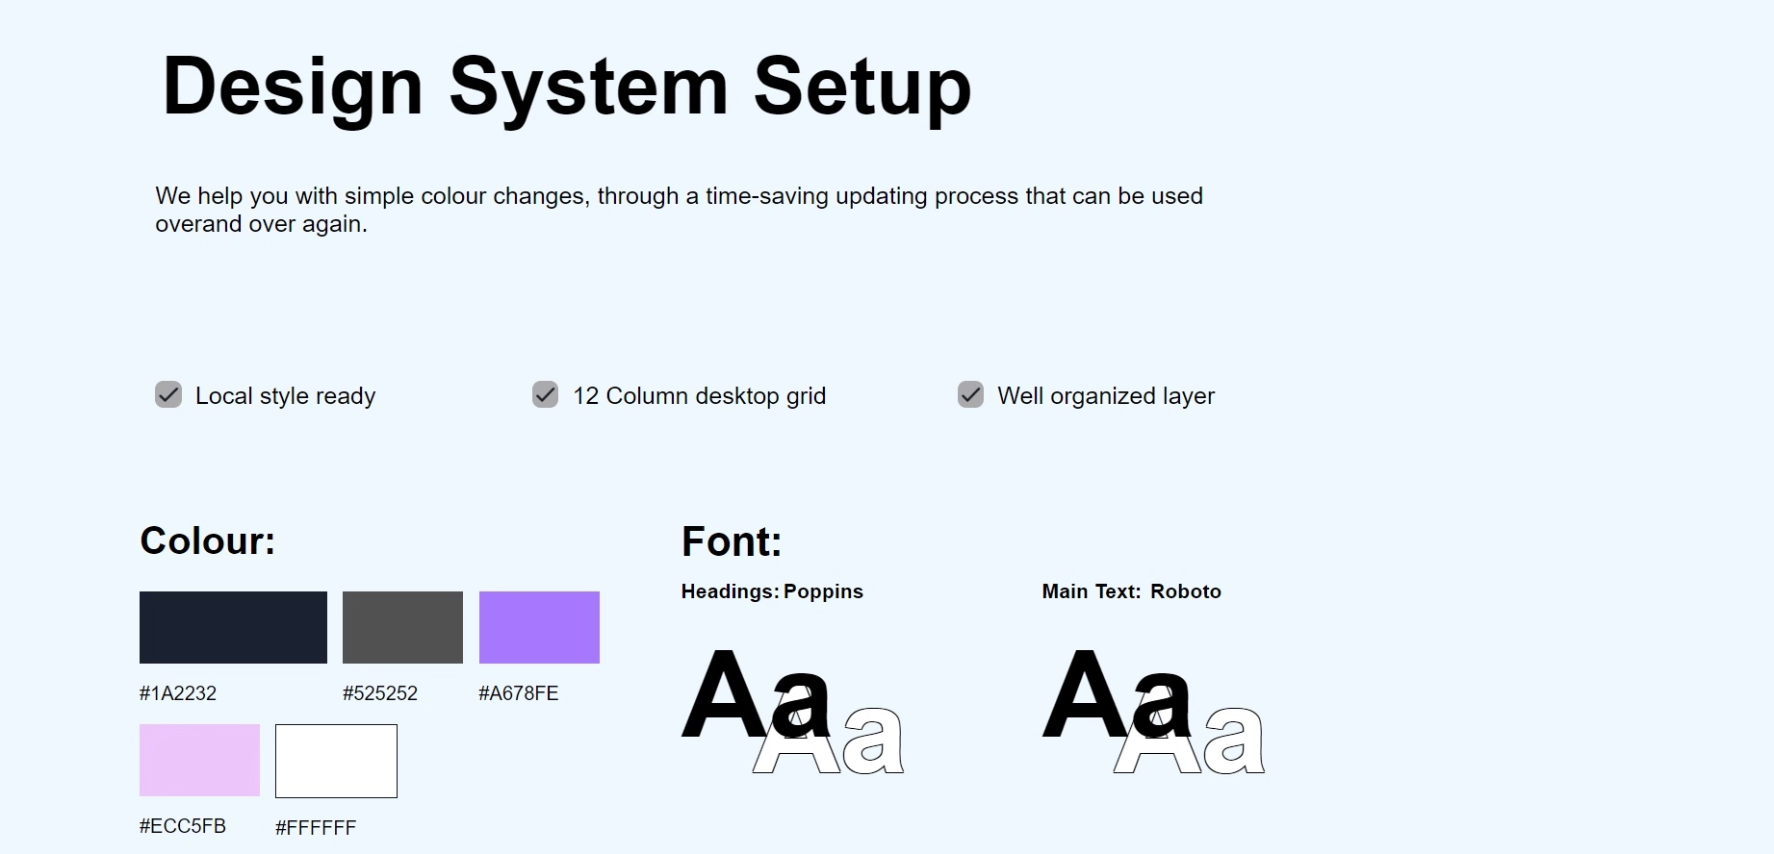The width and height of the screenshot is (1774, 854).
Task: Toggle the Well organized layer checkbox
Action: click(970, 394)
